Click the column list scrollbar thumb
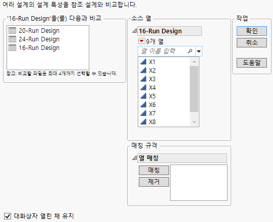The width and height of the screenshot is (273, 222). point(194,89)
